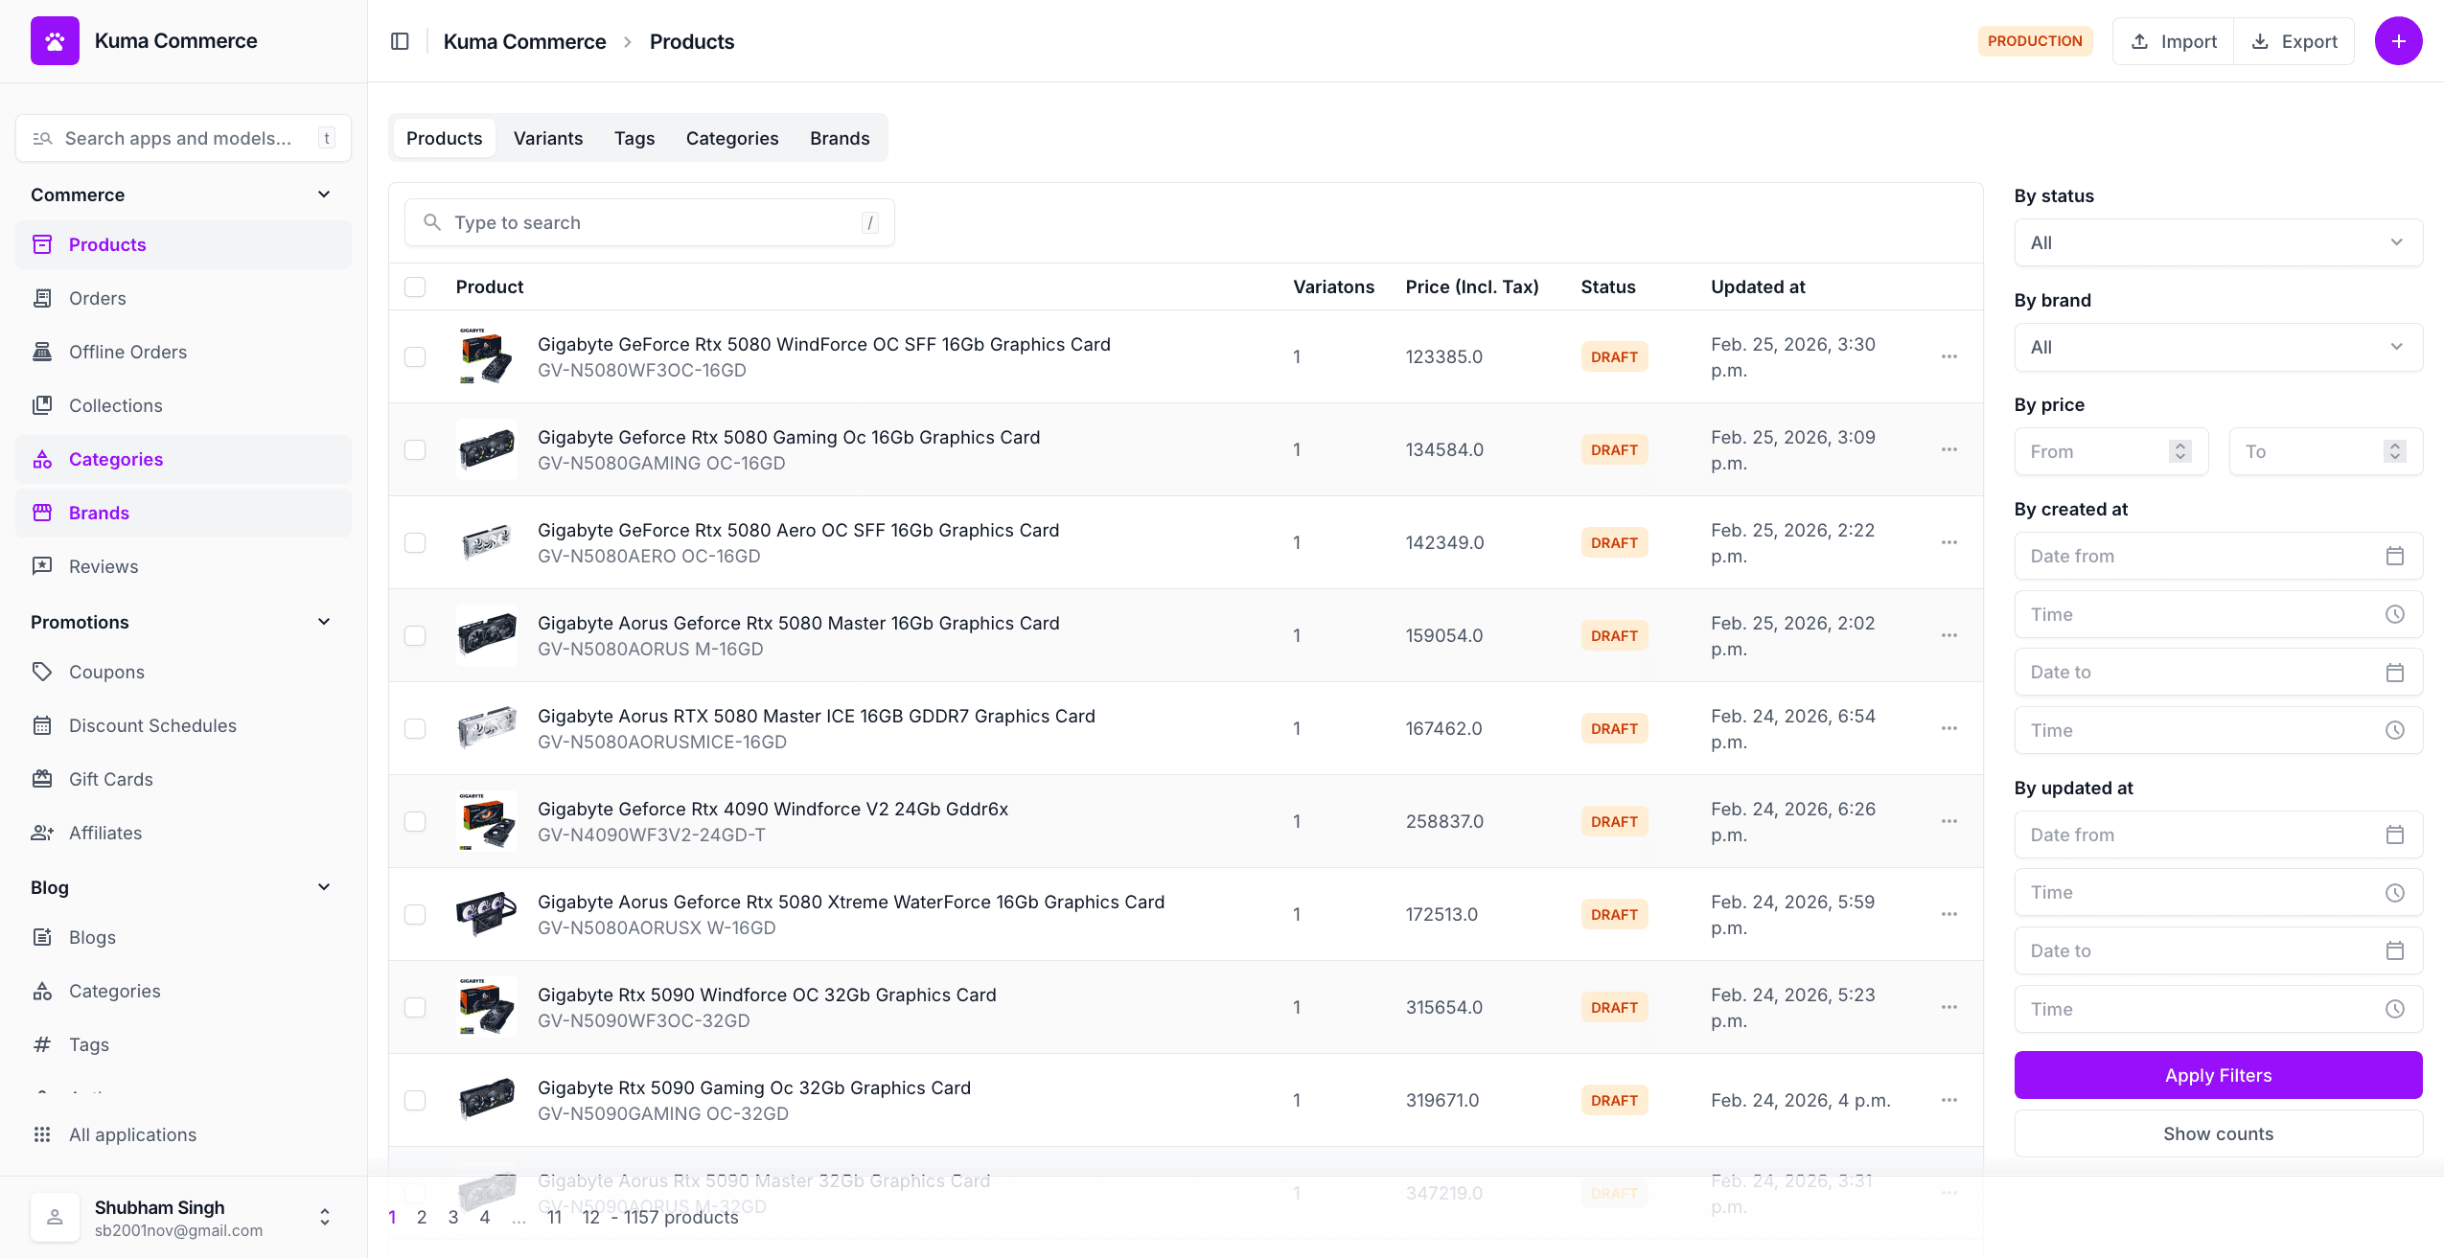The height and width of the screenshot is (1258, 2444).
Task: Open the By brand dropdown
Action: pyautogui.click(x=2218, y=347)
